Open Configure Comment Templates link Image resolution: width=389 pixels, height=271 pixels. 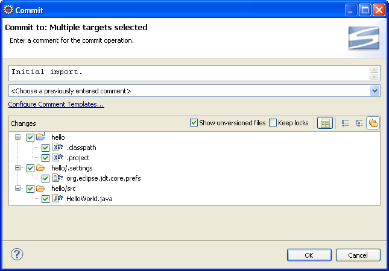click(56, 105)
